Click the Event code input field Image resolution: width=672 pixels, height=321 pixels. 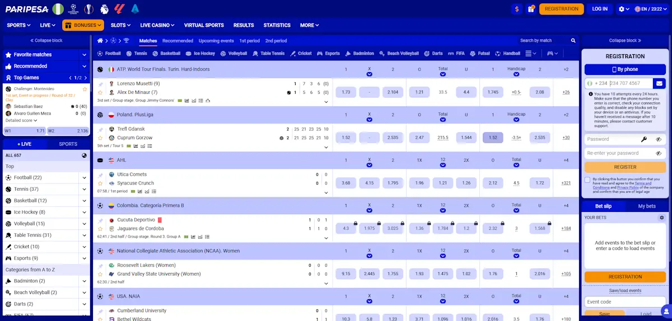[625, 302]
